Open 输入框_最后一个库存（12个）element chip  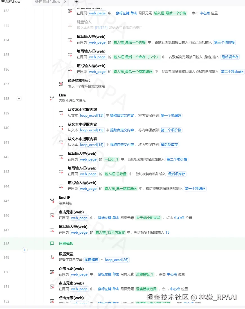137,57
